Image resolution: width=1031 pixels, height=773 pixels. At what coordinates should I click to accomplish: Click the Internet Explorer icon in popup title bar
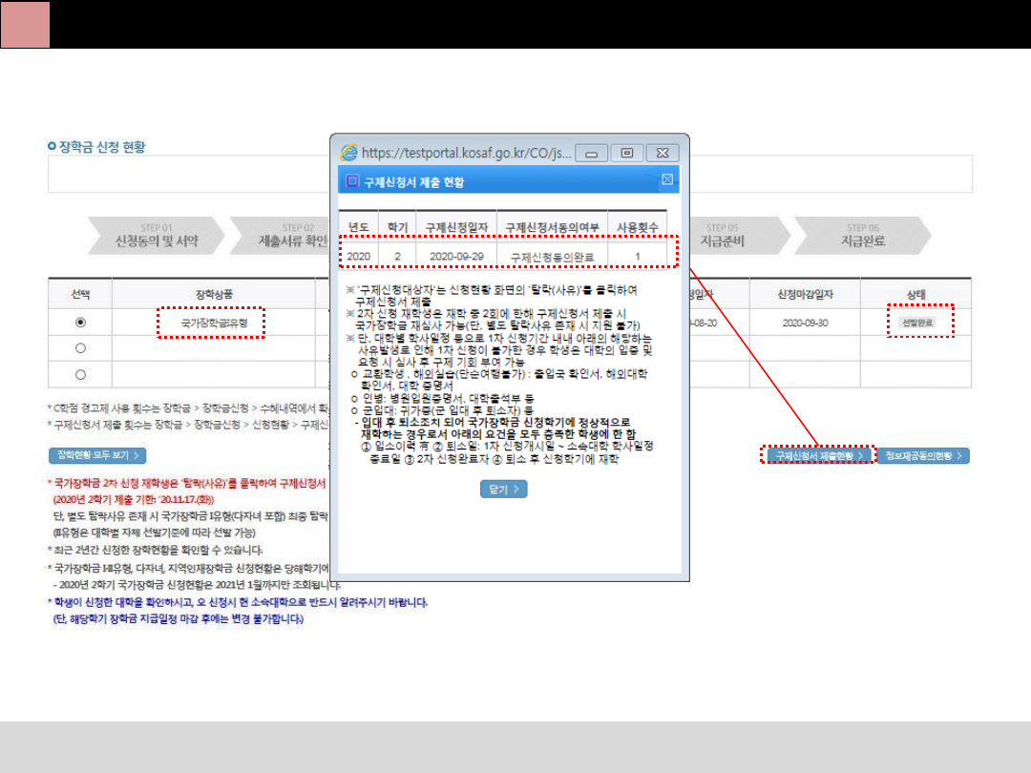(x=349, y=152)
